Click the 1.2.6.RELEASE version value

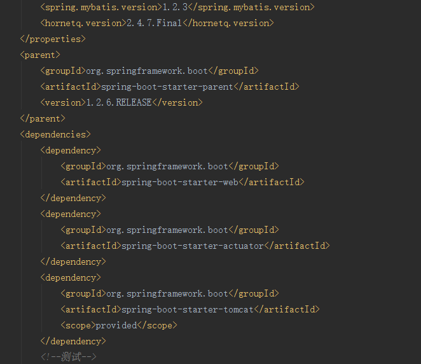119,102
